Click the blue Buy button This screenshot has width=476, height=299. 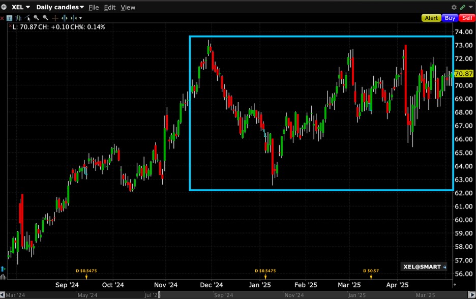(x=450, y=18)
